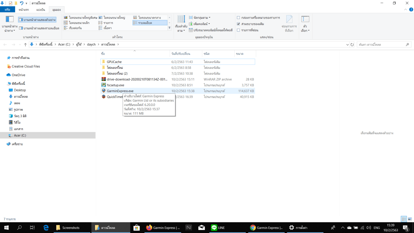Screen dimensions: 414x233
Task: Expand address bar history dropdown
Action: (347, 44)
